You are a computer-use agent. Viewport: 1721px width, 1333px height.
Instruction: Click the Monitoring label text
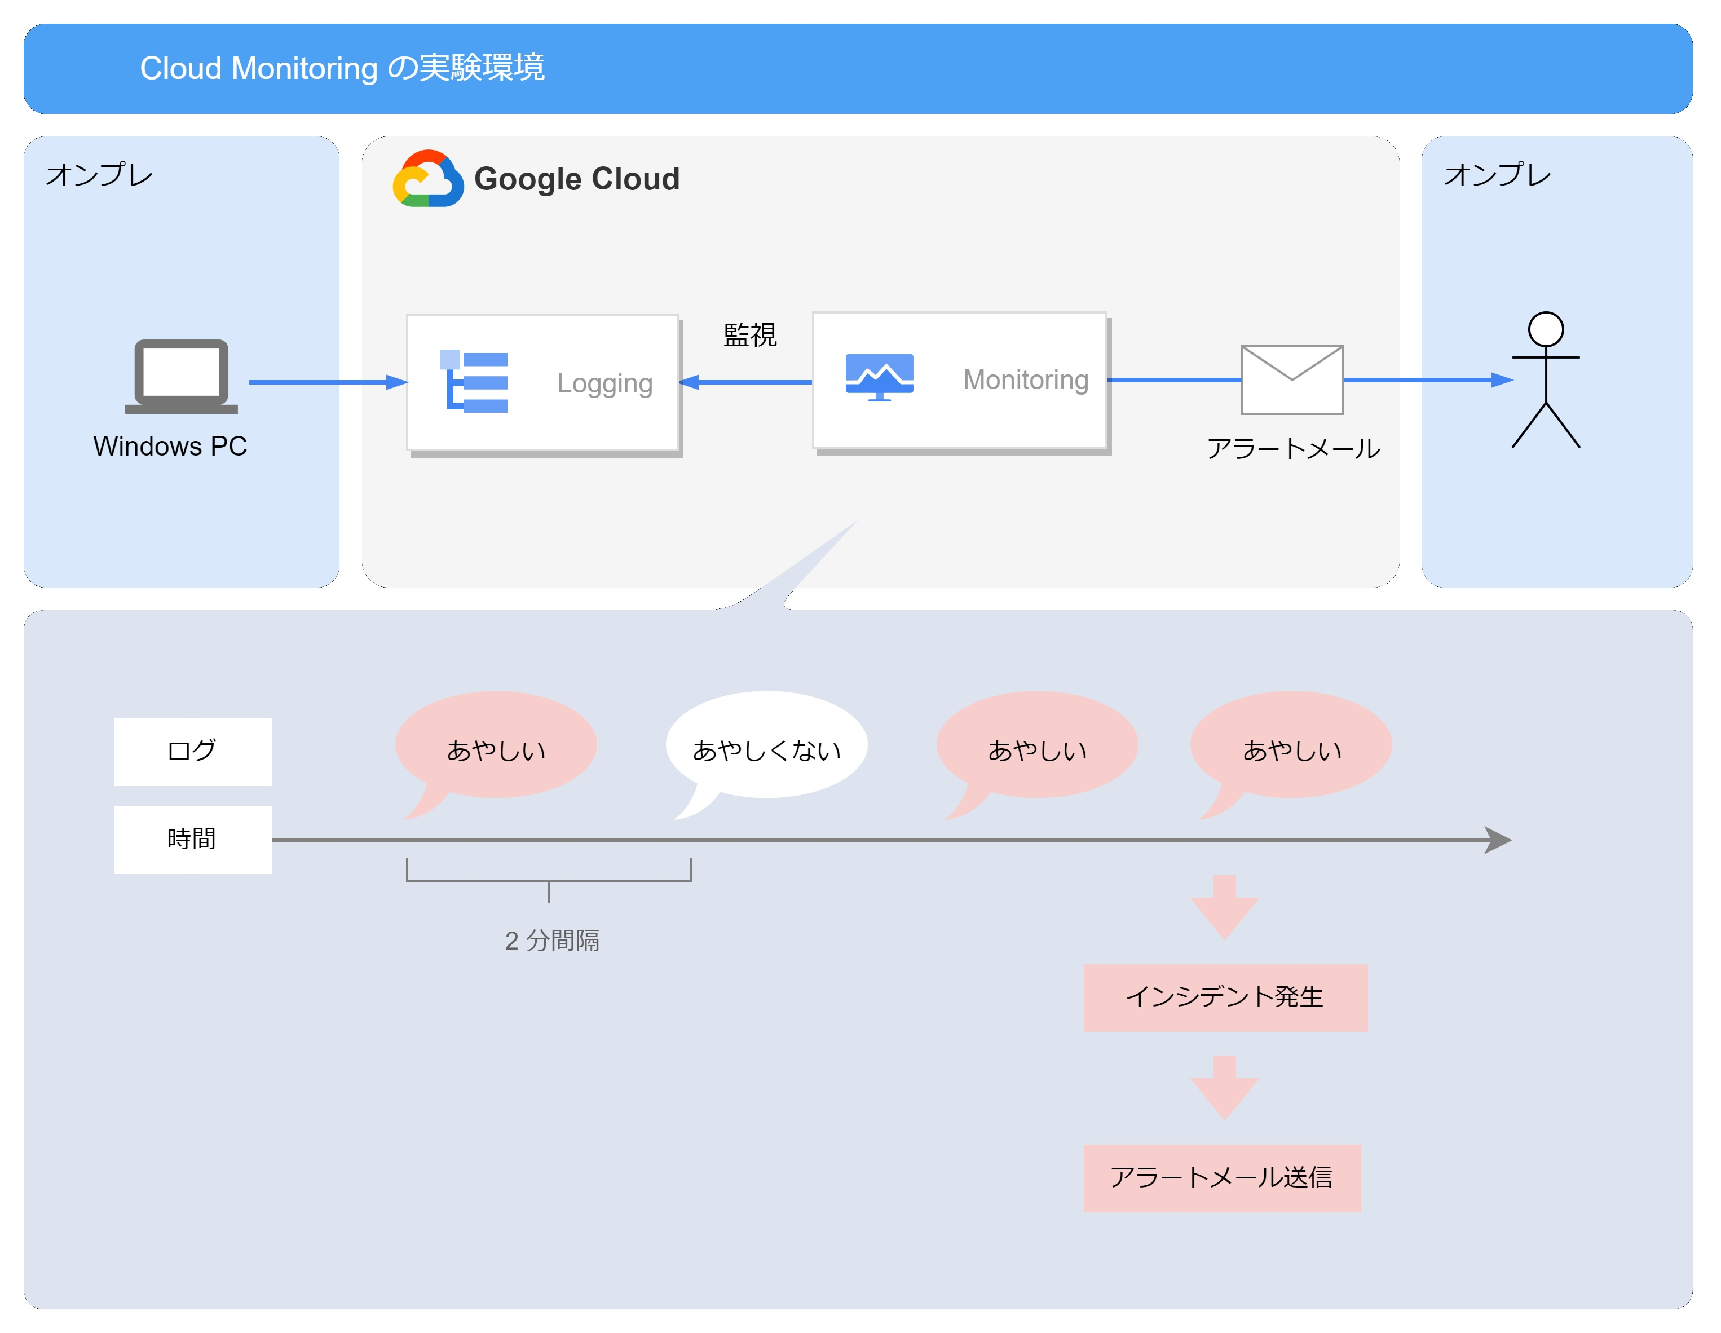coord(1025,381)
